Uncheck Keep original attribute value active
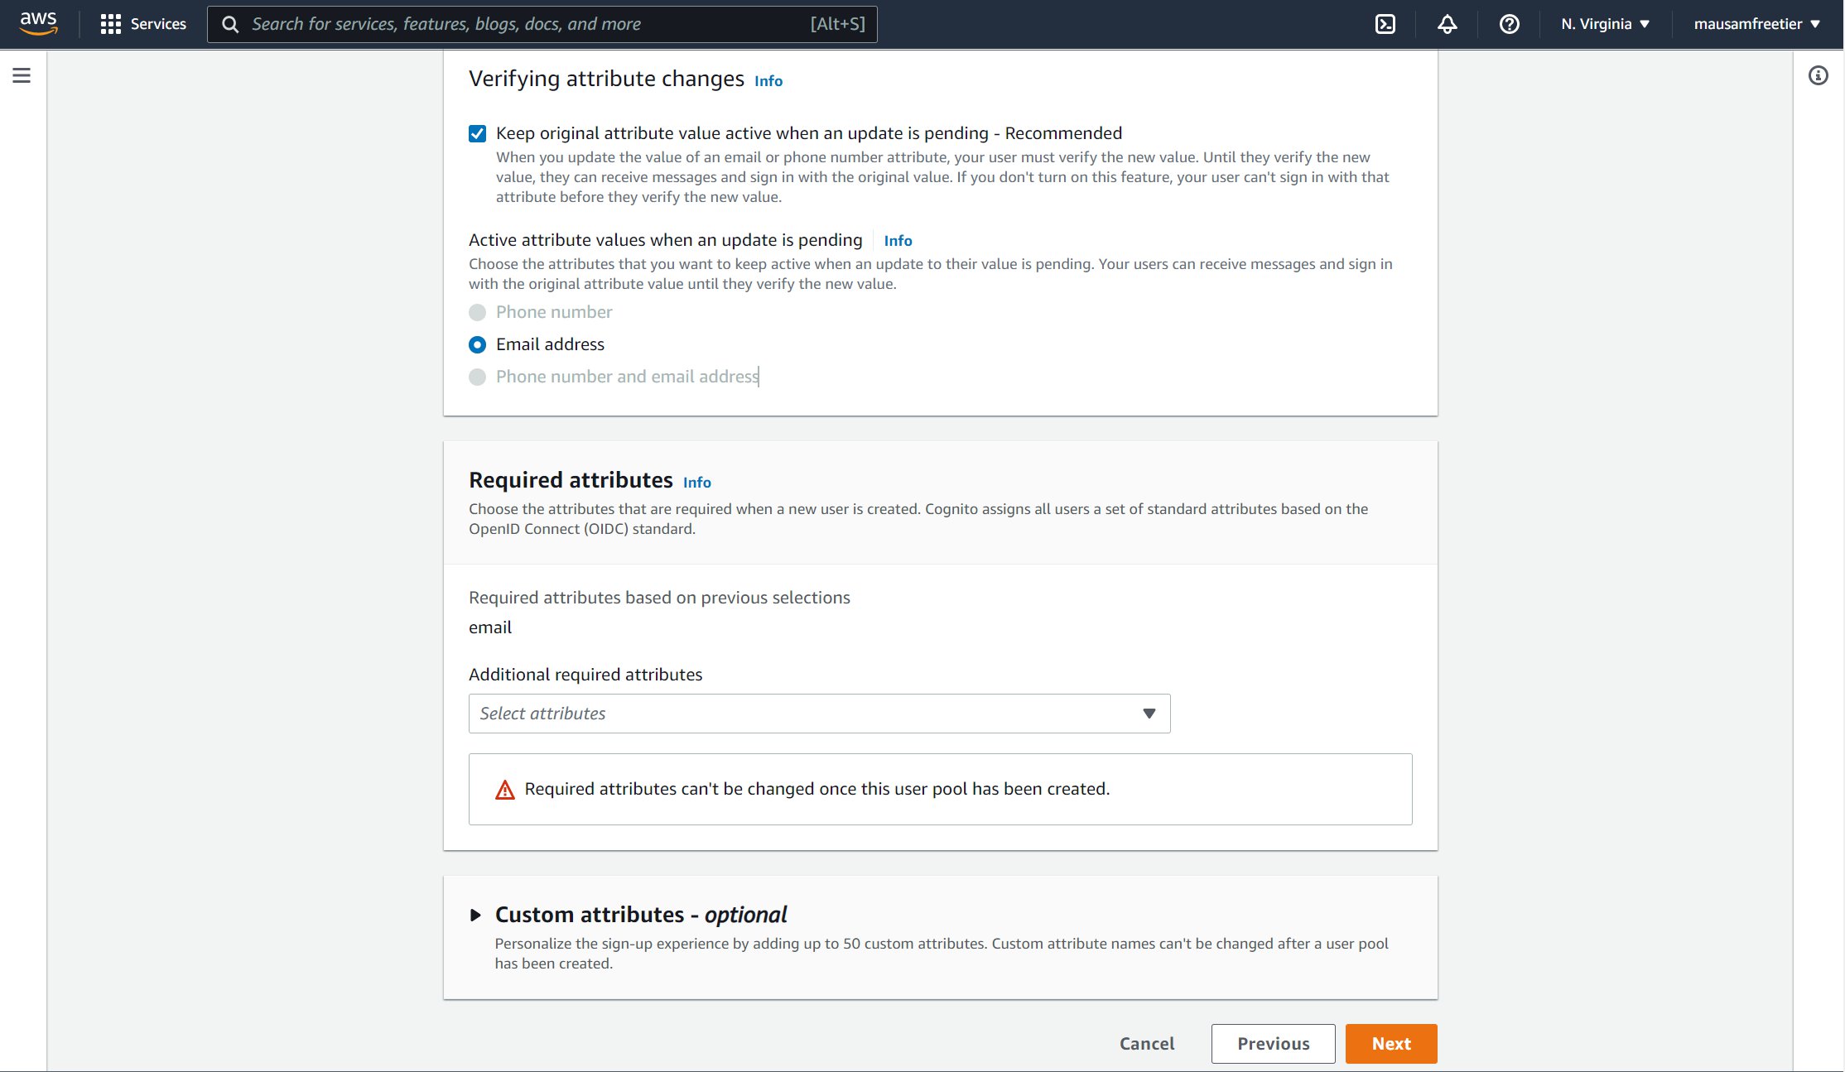 (478, 133)
